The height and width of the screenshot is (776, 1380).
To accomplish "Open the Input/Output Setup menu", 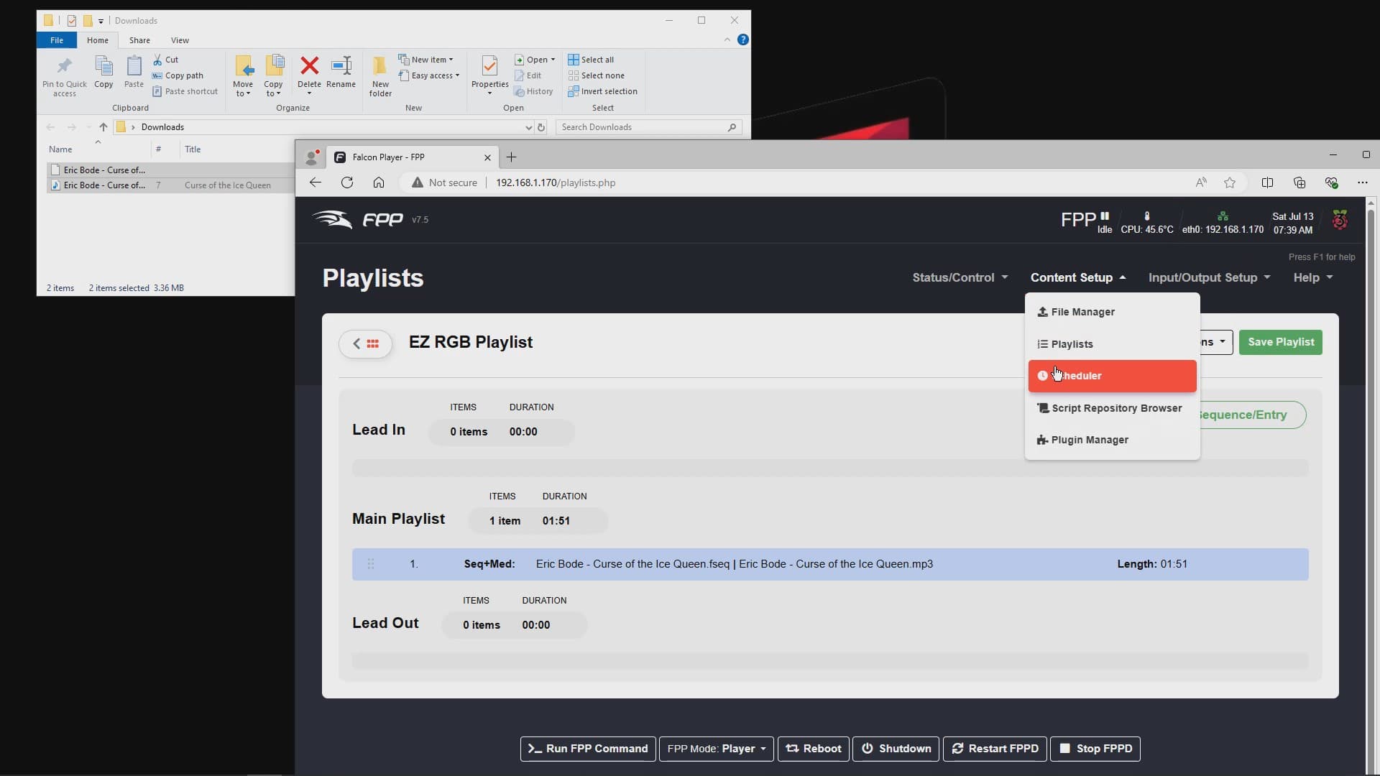I will point(1209,277).
